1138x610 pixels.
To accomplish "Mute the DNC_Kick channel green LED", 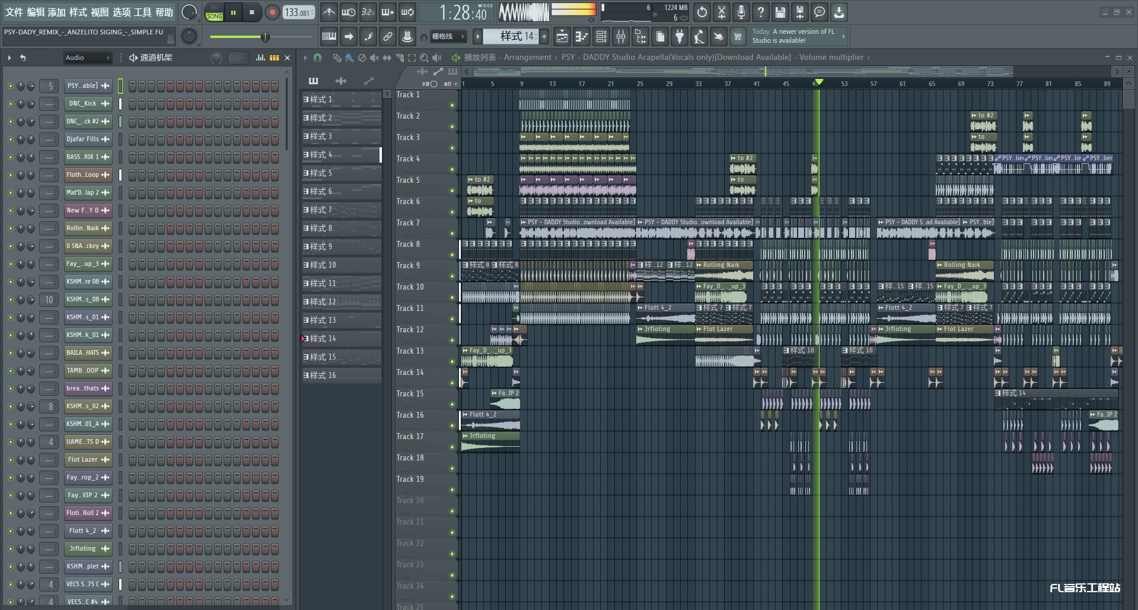I will [x=10, y=104].
